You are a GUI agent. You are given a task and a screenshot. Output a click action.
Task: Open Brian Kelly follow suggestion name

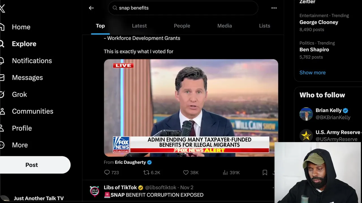pos(329,111)
